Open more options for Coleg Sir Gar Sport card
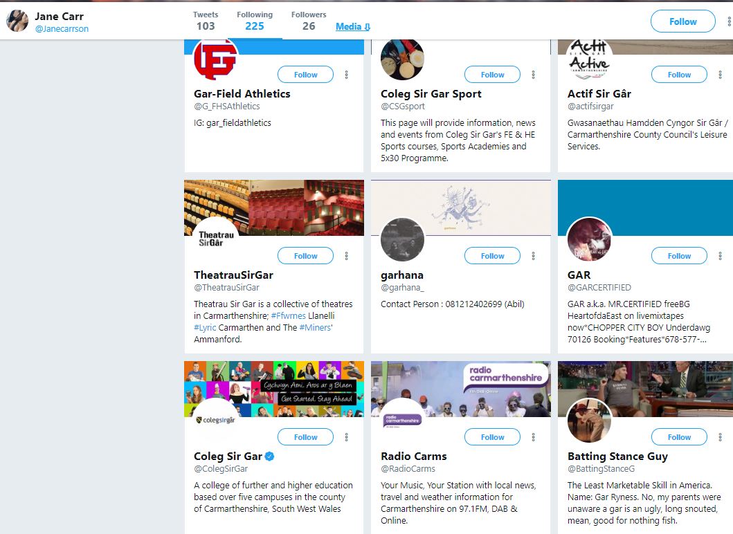 tap(534, 75)
